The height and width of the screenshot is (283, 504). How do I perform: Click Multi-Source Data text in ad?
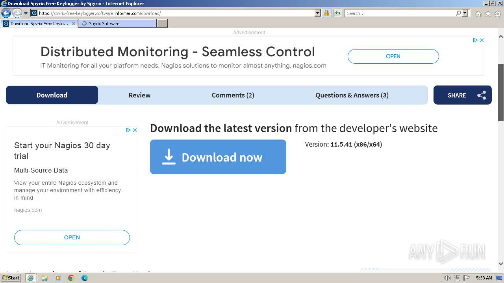pyautogui.click(x=41, y=170)
